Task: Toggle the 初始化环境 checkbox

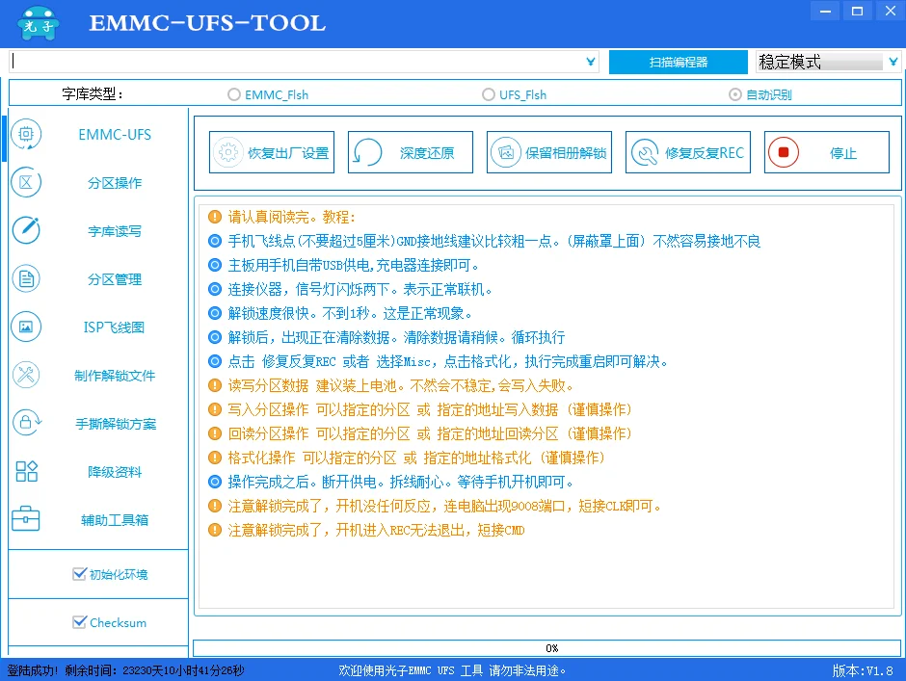Action: pyautogui.click(x=79, y=573)
